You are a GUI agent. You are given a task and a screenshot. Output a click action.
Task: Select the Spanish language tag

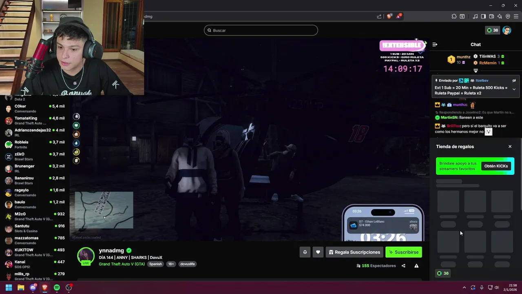click(155, 264)
